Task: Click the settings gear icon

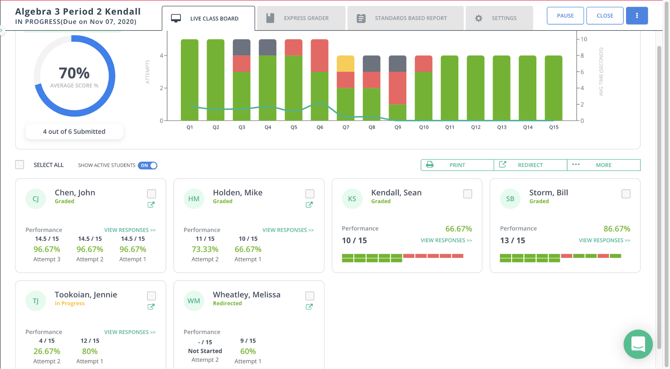Action: (479, 18)
